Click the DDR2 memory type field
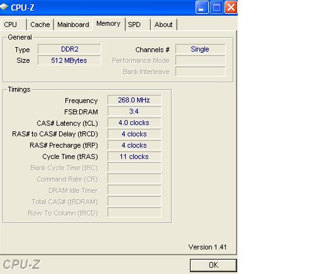The height and width of the screenshot is (274, 322). [69, 49]
